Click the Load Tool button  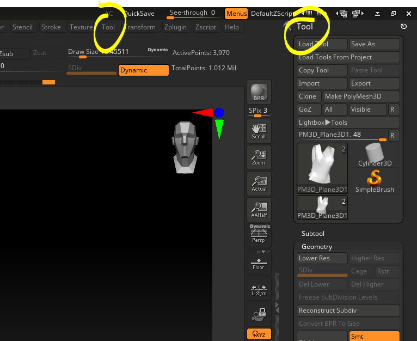322,44
